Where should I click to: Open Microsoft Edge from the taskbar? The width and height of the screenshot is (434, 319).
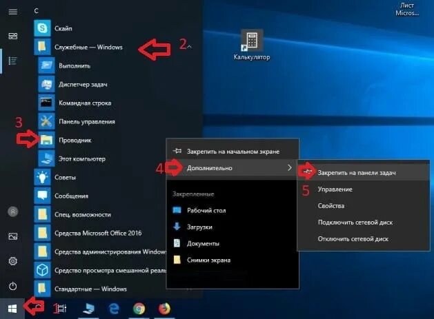113,309
